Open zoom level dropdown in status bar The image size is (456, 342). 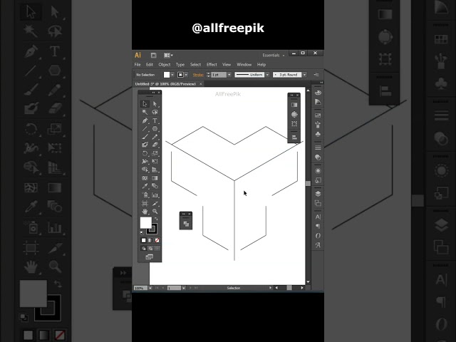click(x=150, y=288)
